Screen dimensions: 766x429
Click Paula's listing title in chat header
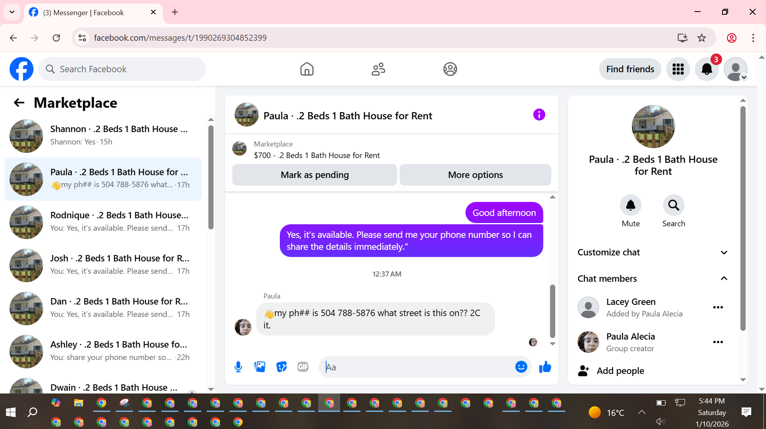tap(348, 116)
